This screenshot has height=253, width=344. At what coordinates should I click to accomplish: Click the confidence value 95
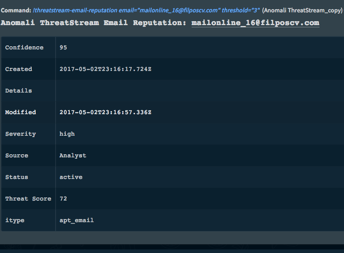point(64,48)
